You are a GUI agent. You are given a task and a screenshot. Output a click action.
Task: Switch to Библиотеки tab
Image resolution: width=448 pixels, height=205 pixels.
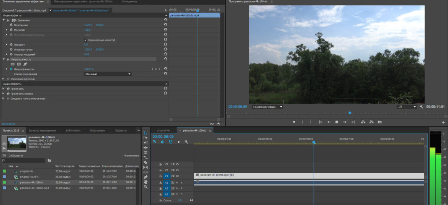tap(73, 130)
